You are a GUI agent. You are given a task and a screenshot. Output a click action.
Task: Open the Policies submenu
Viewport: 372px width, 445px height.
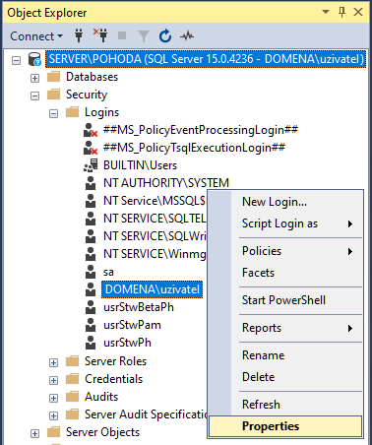click(285, 251)
